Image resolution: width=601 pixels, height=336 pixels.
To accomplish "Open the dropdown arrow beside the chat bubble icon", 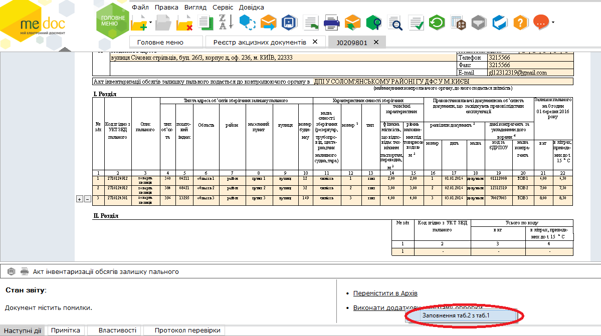I will tap(553, 23).
